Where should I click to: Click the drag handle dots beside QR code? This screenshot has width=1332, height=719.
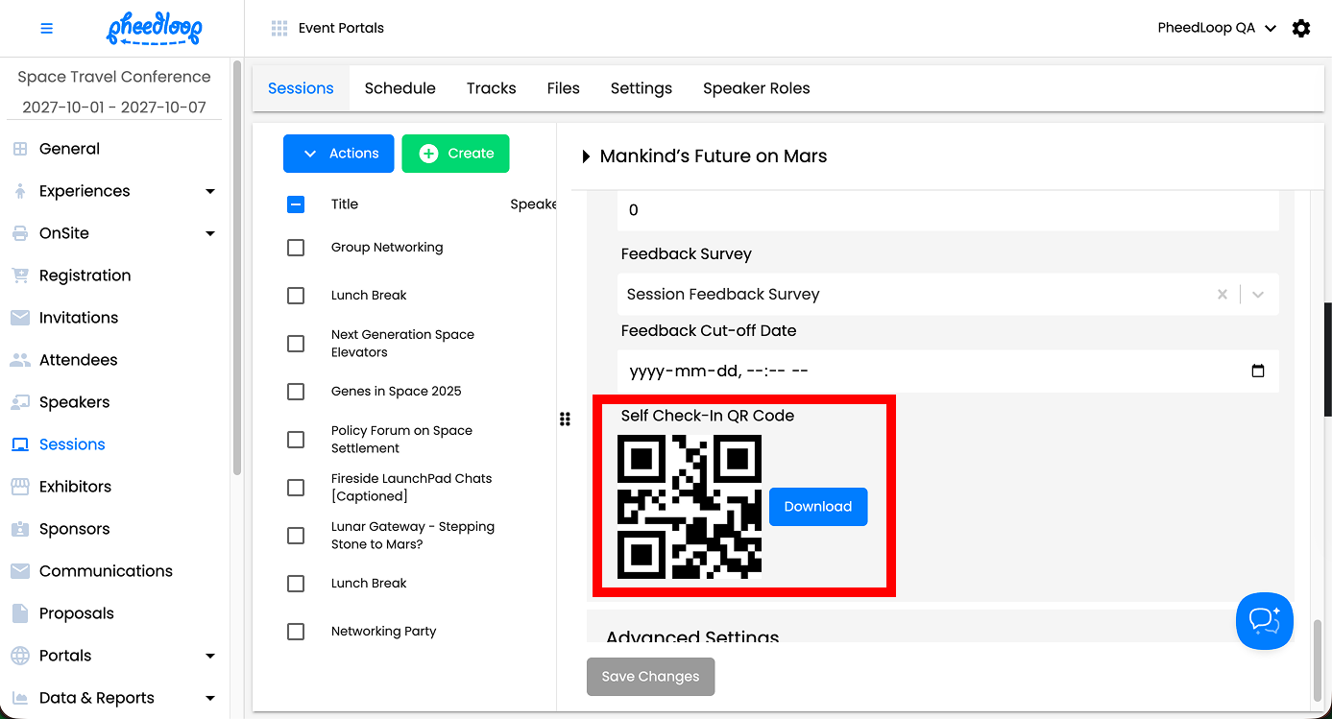565,419
